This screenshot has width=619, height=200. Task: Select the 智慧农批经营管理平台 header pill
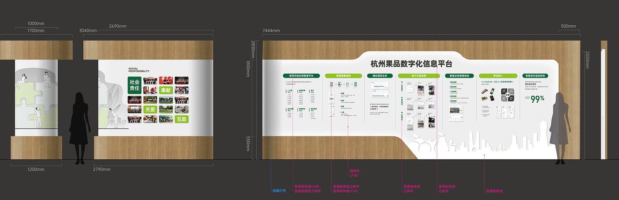(x=301, y=76)
